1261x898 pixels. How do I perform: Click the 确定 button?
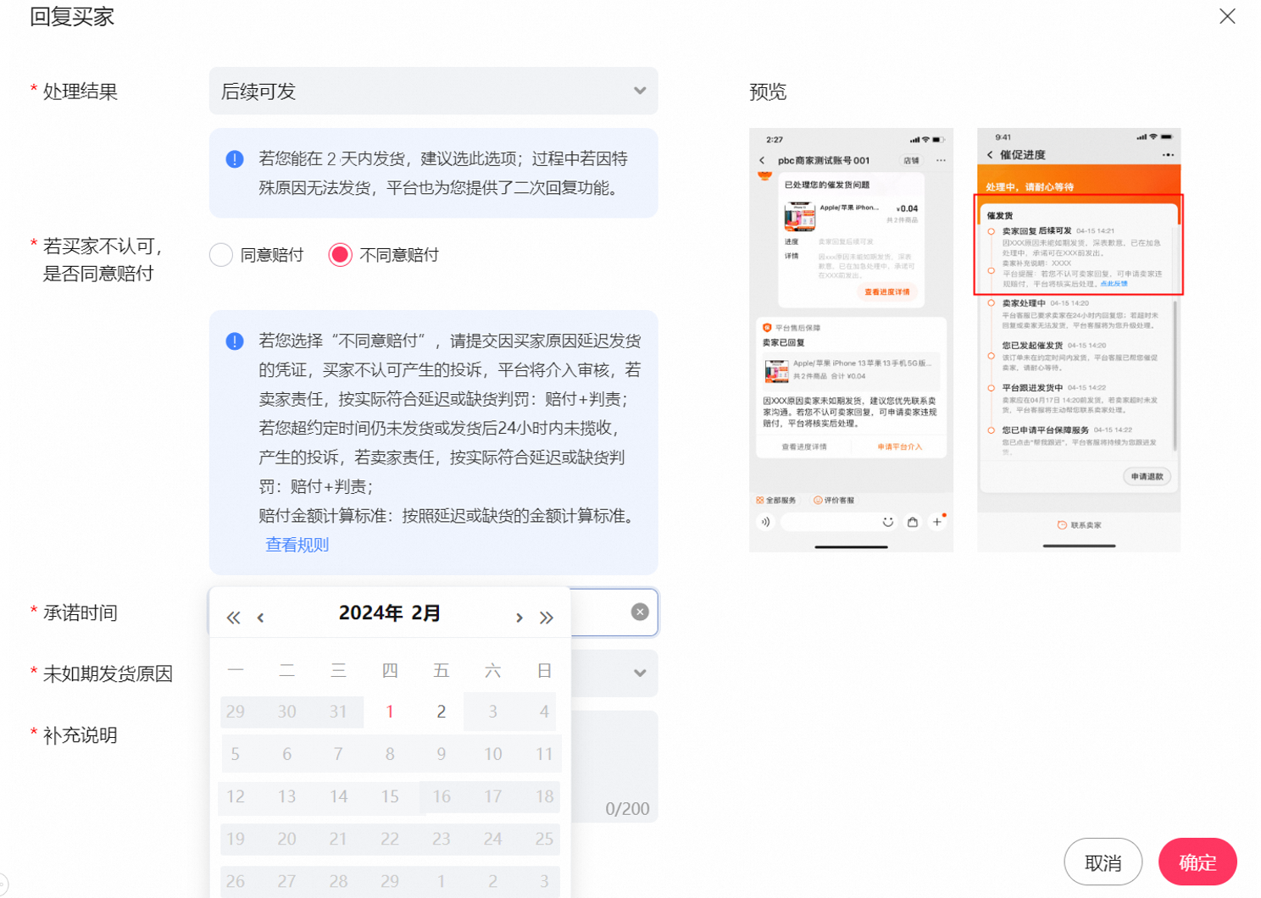click(1197, 862)
